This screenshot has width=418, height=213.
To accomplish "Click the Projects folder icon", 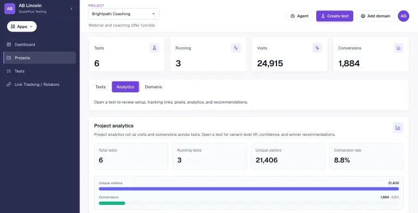I will click(x=9, y=58).
